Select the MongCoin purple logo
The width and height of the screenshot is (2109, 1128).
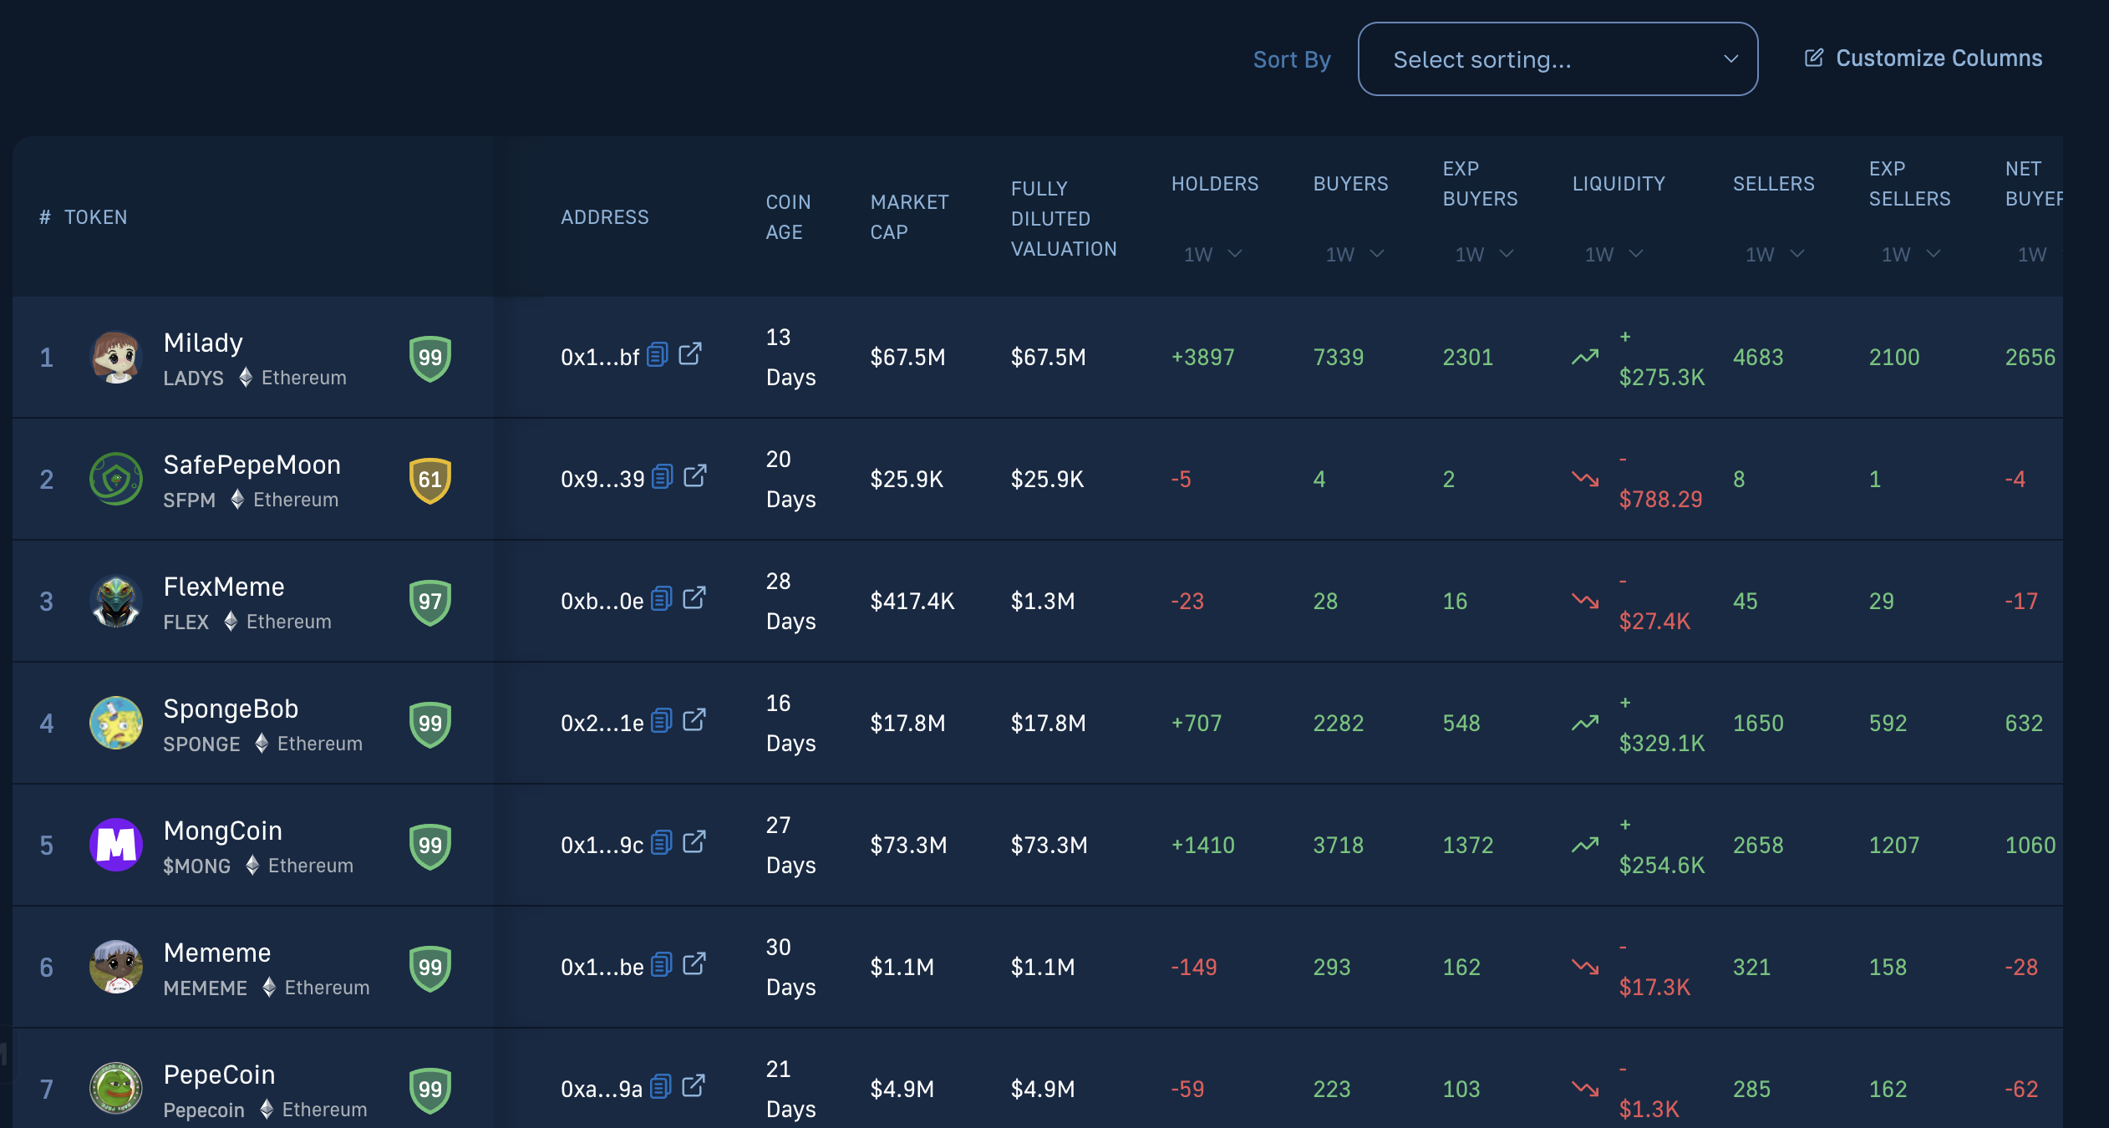[116, 845]
